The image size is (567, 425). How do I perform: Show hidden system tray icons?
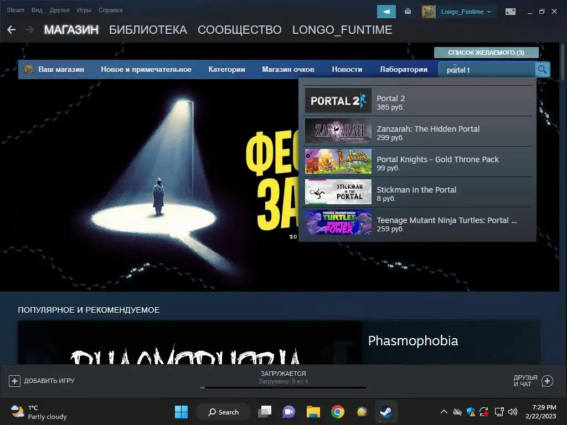pyautogui.click(x=444, y=412)
